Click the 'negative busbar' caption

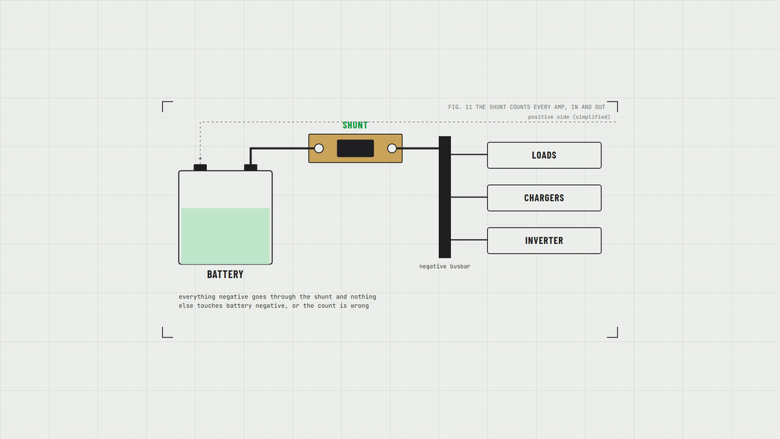pyautogui.click(x=445, y=266)
